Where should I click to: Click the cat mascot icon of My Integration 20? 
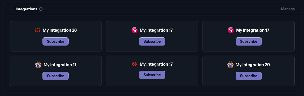[230, 65]
